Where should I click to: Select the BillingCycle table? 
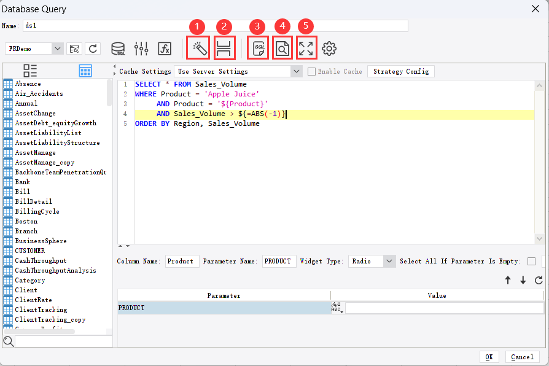[x=37, y=211]
